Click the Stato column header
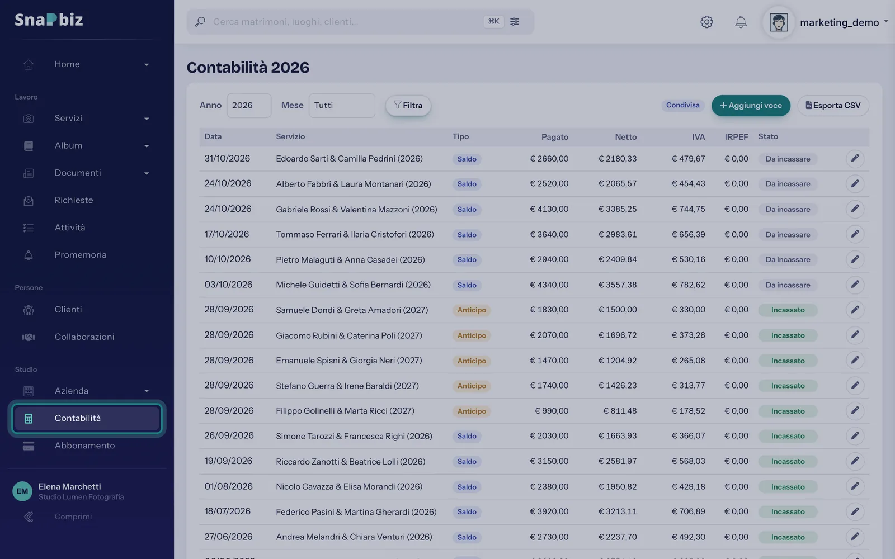The width and height of the screenshot is (895, 559). pos(768,136)
